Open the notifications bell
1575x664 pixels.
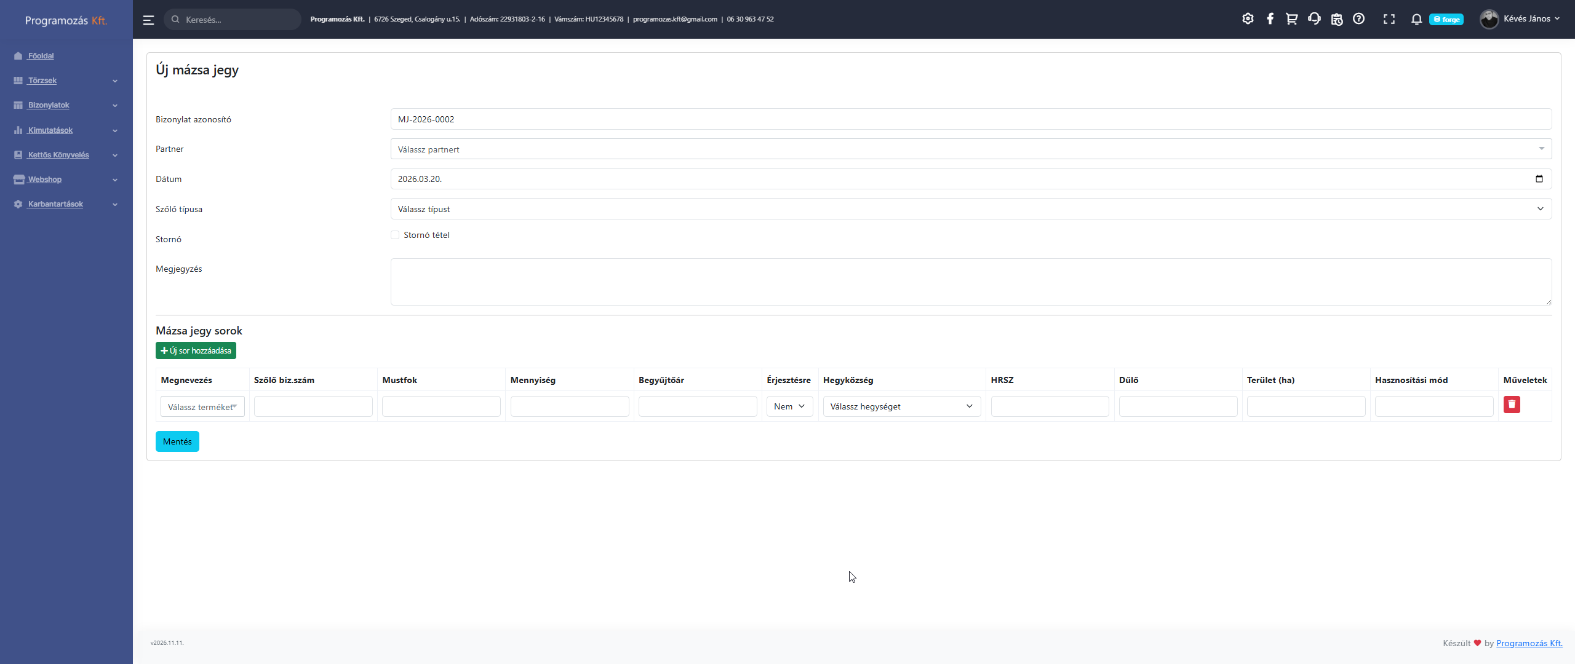(x=1416, y=19)
